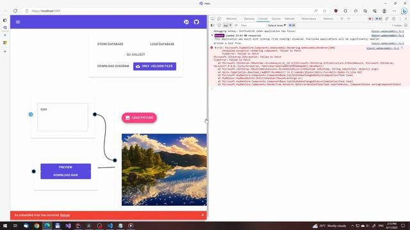Switch to DevTools Sources tab

tap(276, 19)
